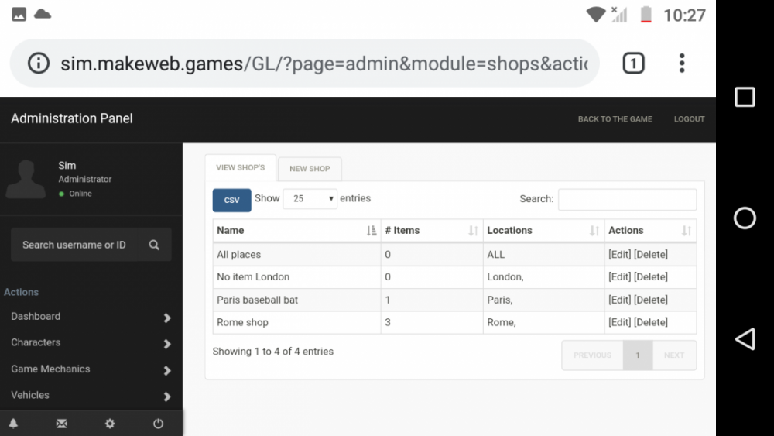Viewport: 774px width, 436px height.
Task: Click the power icon in sidebar footer
Action: point(158,424)
